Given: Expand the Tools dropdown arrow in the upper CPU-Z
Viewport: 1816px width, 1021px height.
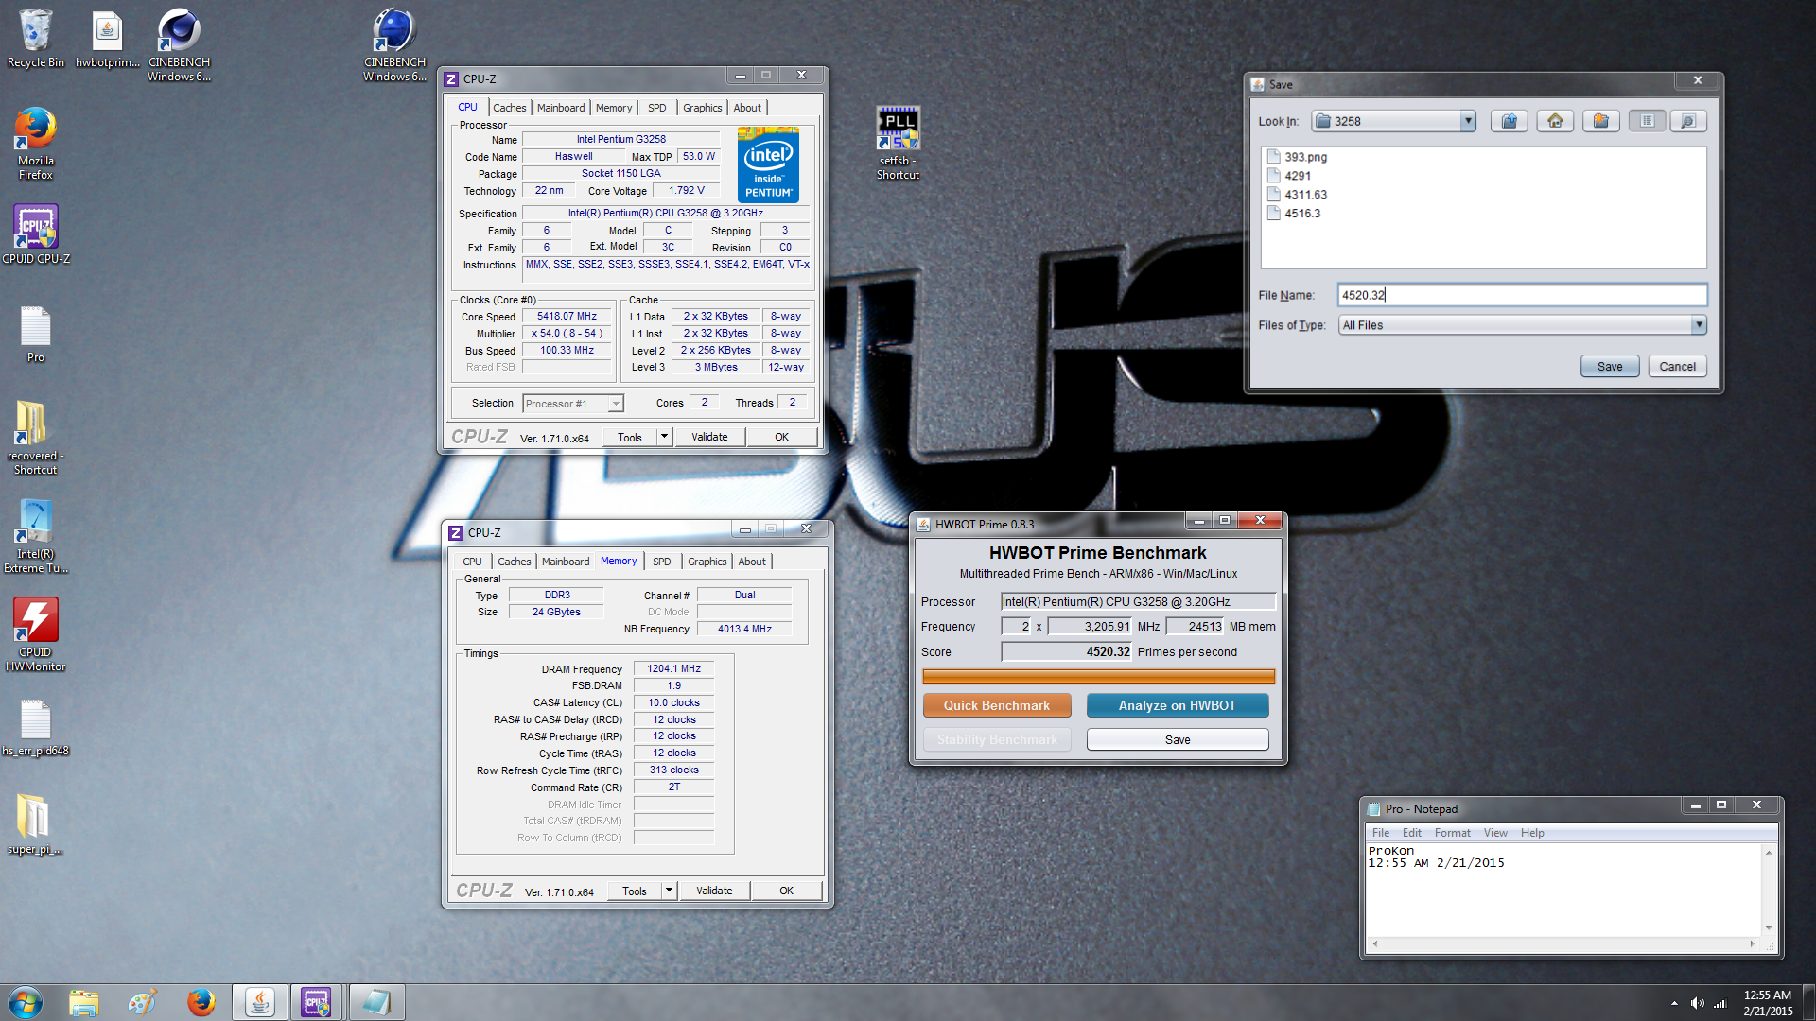Looking at the screenshot, I should pos(664,437).
